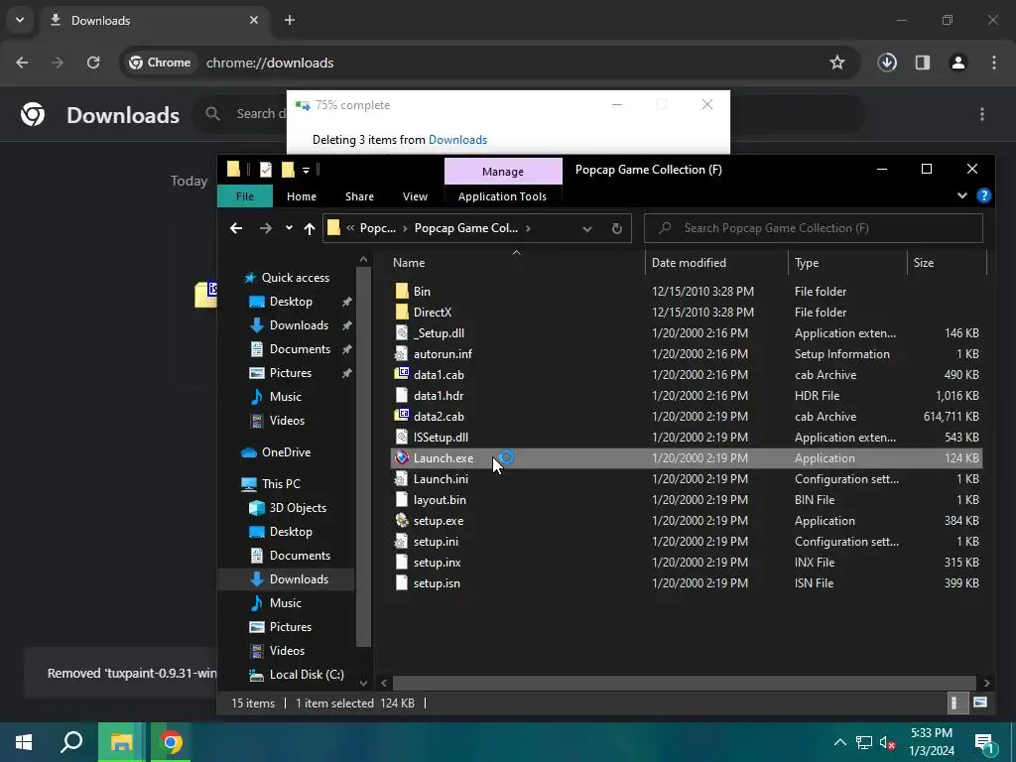Click navigation pane scroll down arrow

(363, 683)
